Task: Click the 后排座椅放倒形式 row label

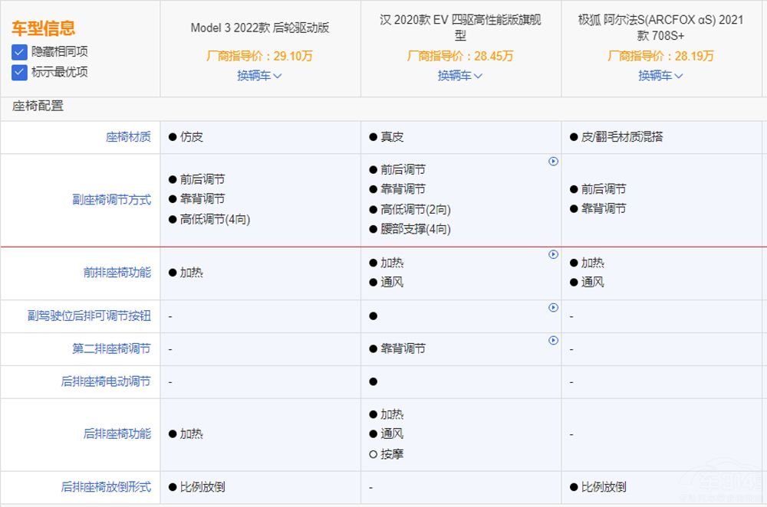Action: [x=106, y=487]
